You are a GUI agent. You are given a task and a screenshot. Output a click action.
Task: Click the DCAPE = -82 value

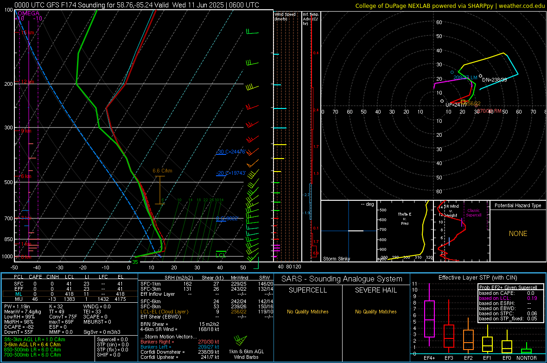18,327
